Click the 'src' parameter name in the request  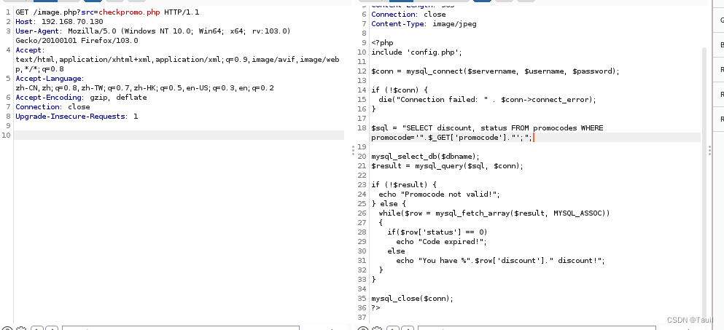(x=87, y=12)
